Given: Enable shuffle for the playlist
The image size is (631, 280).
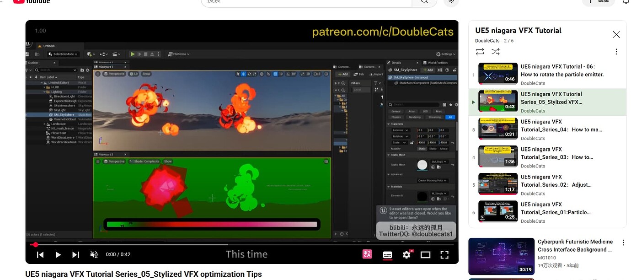Looking at the screenshot, I should pyautogui.click(x=496, y=52).
